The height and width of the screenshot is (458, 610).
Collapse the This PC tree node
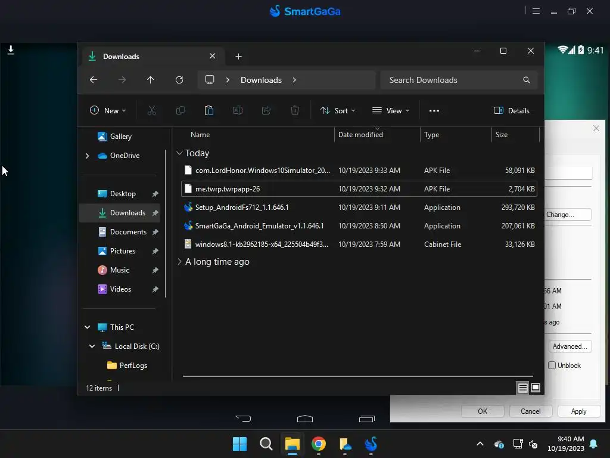click(87, 327)
